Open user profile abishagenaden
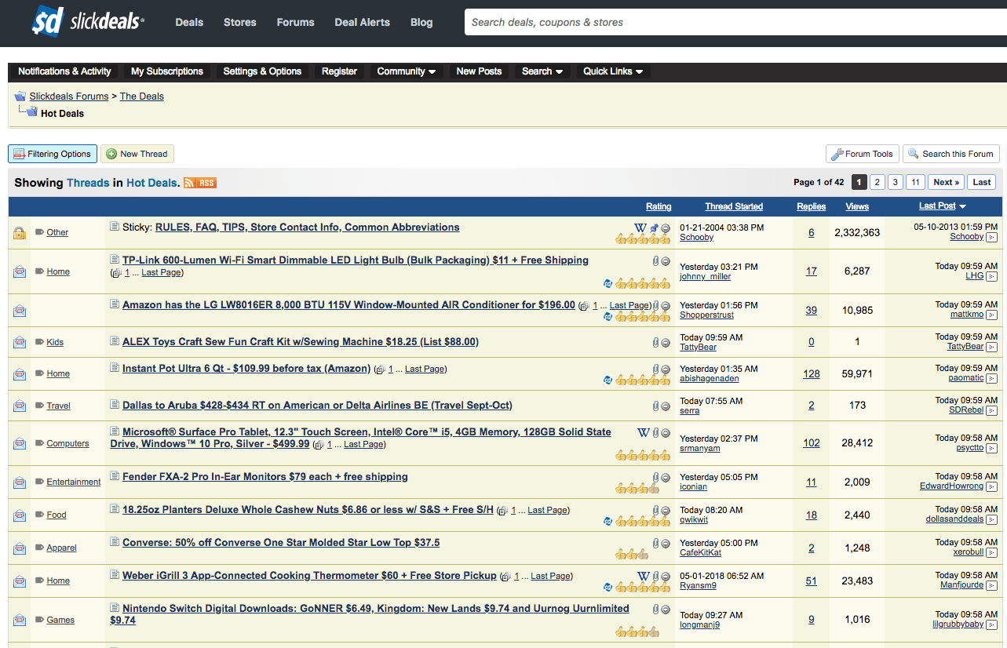The image size is (1007, 648). point(709,379)
